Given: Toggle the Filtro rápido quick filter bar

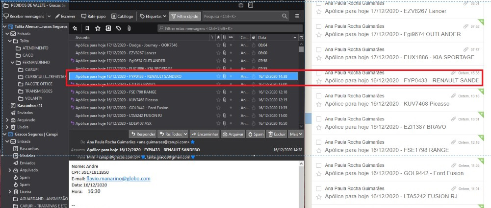Looking at the screenshot, I should tap(185, 16).
